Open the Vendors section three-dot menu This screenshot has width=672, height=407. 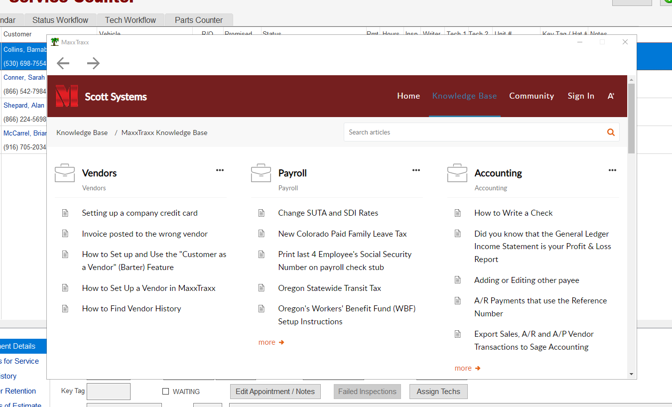pos(220,170)
